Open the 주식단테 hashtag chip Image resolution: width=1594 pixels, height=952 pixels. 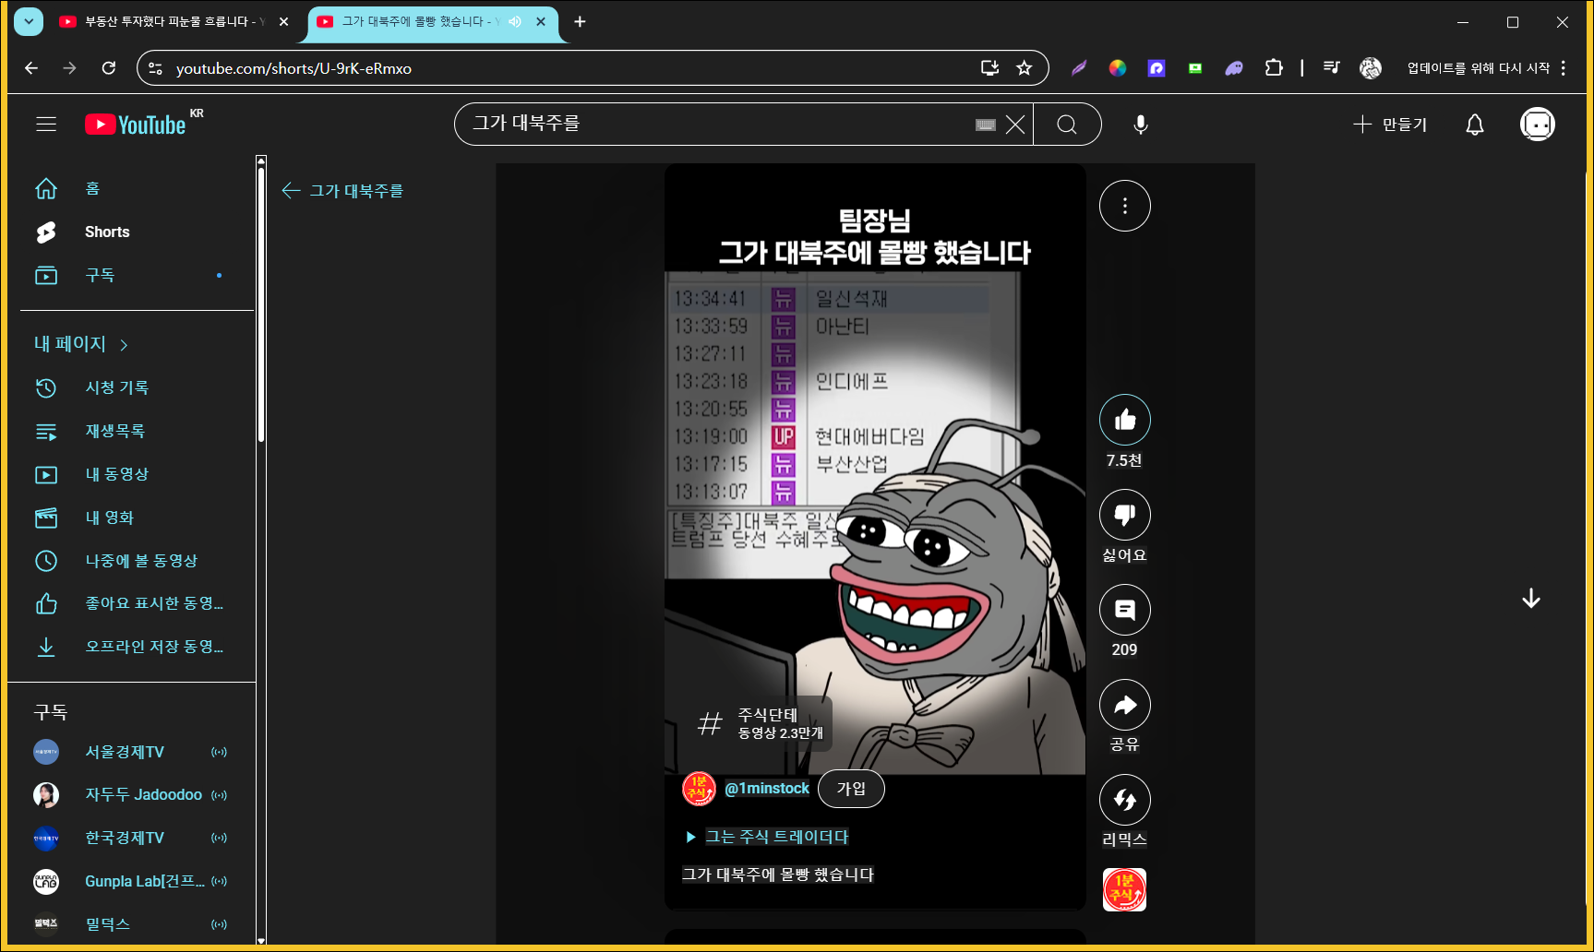761,724
